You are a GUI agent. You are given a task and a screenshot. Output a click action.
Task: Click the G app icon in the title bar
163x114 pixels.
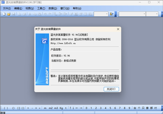pos(3,2)
